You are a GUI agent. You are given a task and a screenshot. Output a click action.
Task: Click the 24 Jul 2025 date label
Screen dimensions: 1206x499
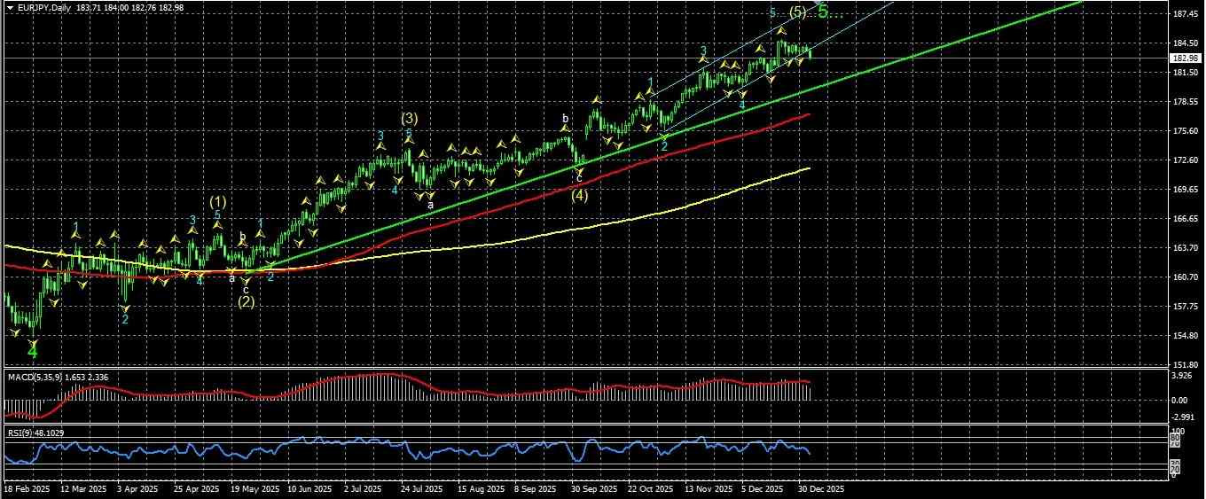tap(421, 488)
